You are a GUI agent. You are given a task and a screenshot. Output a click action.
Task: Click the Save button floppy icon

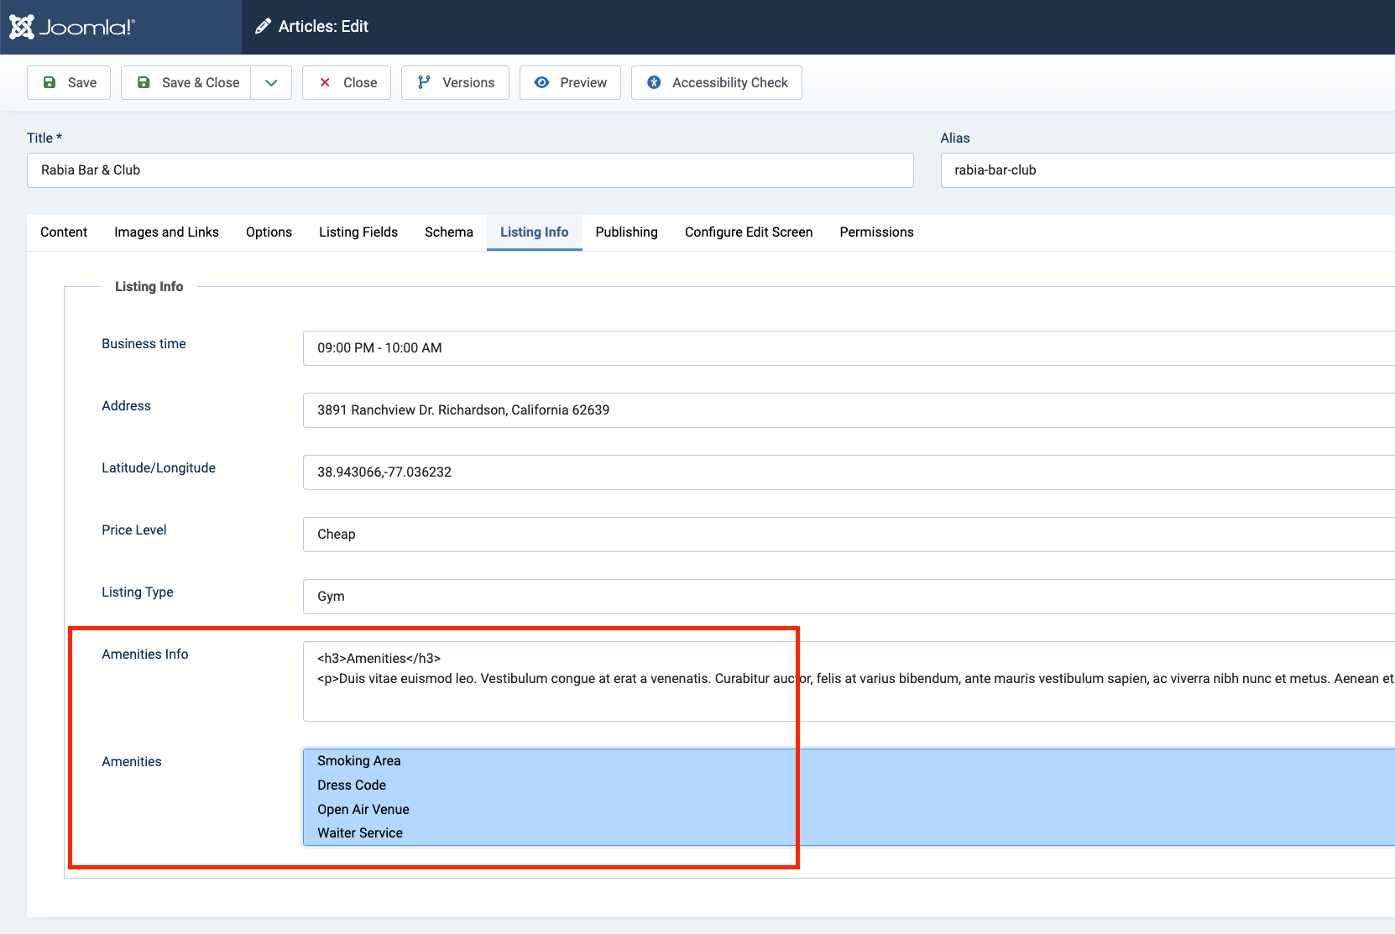pos(50,82)
